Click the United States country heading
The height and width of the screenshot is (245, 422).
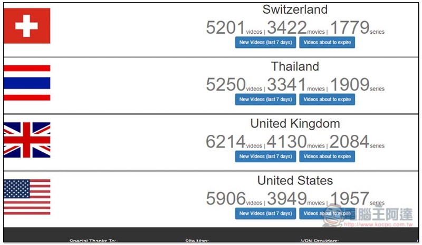(295, 180)
